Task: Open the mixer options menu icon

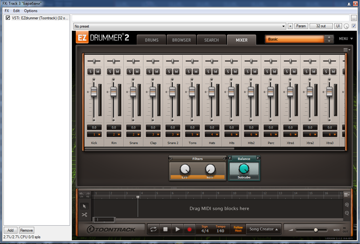Action: click(x=347, y=50)
